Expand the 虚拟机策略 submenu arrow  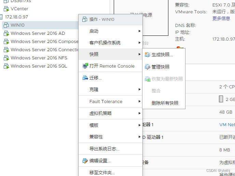[x=139, y=113]
